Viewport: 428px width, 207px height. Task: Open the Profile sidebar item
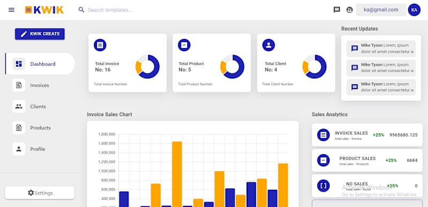pyautogui.click(x=40, y=149)
